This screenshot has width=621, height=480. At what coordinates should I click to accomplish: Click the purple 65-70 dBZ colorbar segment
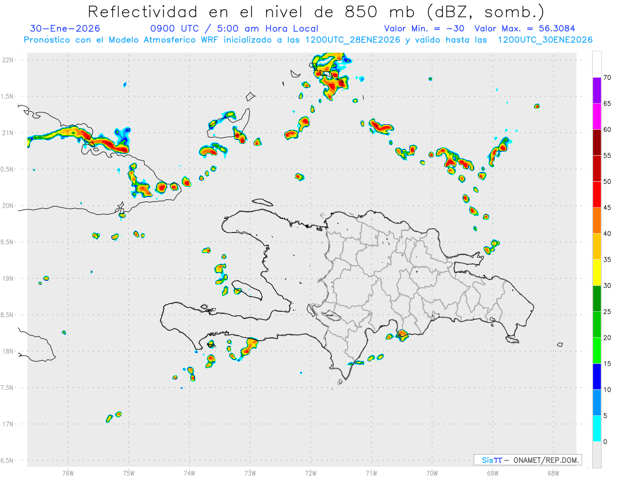click(597, 90)
